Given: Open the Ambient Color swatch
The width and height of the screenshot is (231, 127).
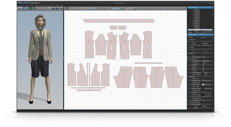Looking at the screenshot, I should tap(203, 80).
